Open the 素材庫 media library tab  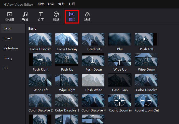(10, 17)
